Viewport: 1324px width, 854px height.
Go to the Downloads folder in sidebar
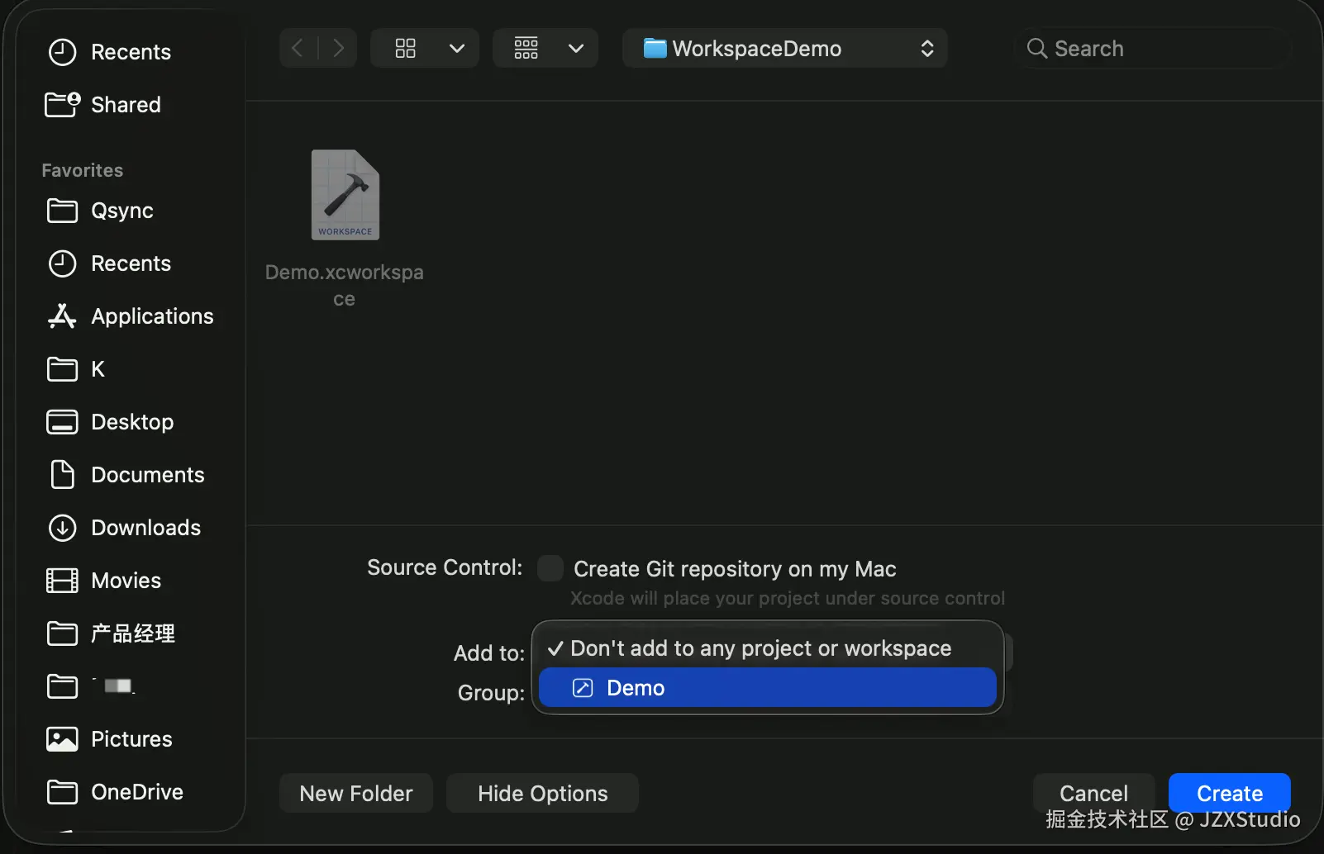[x=145, y=528]
